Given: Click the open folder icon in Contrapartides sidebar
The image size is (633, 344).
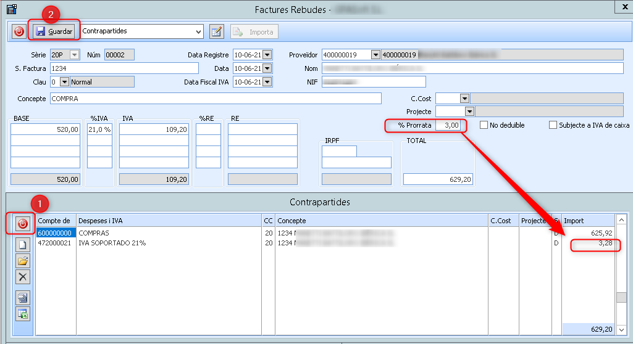Looking at the screenshot, I should (23, 261).
